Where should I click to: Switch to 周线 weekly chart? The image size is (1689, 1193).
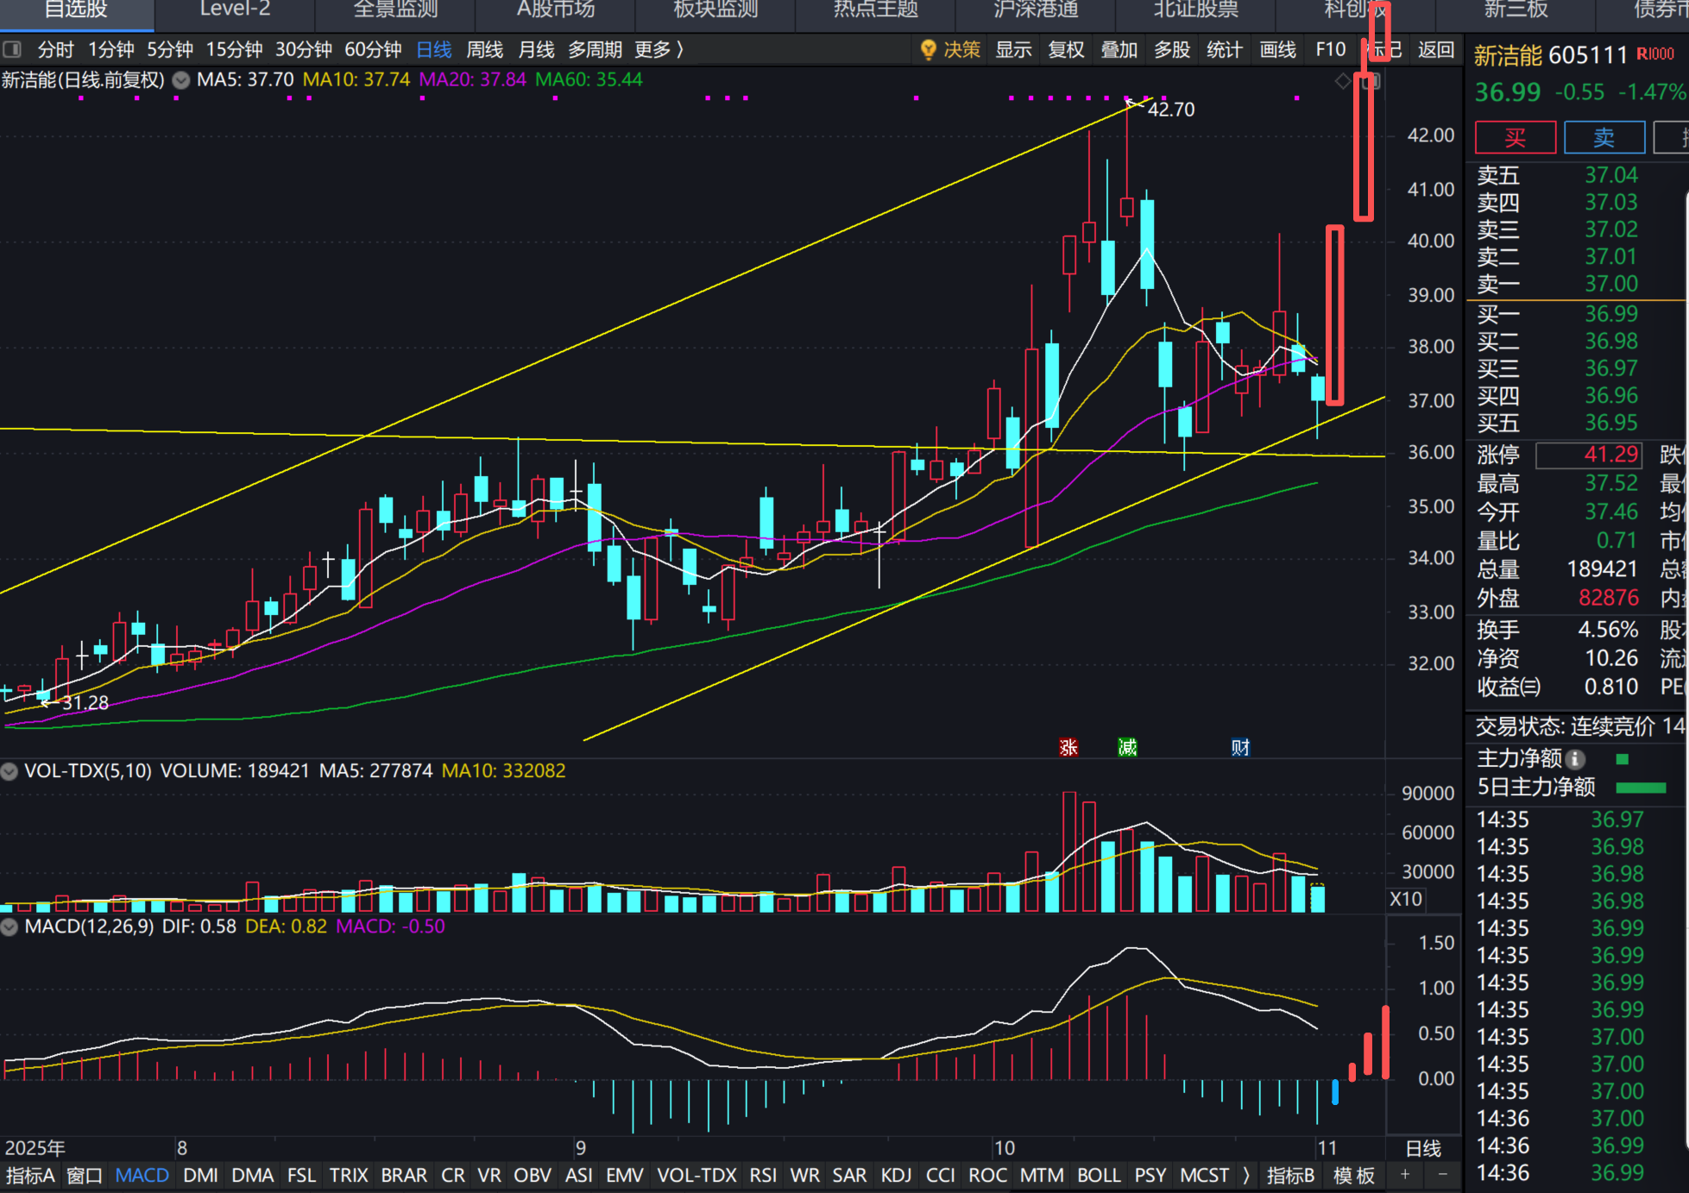click(x=484, y=50)
